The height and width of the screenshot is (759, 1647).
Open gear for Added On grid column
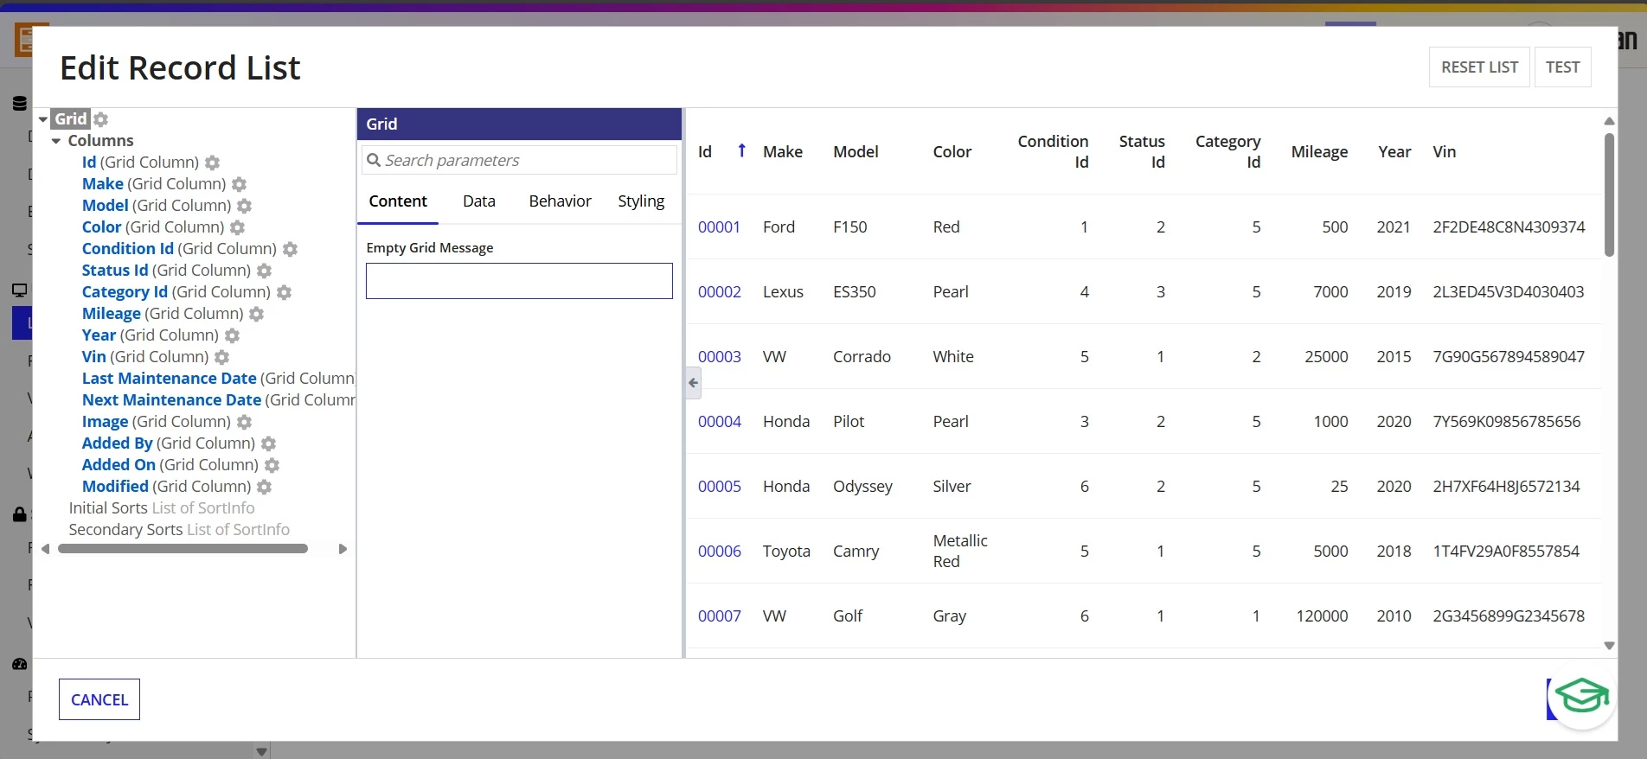[x=272, y=465]
